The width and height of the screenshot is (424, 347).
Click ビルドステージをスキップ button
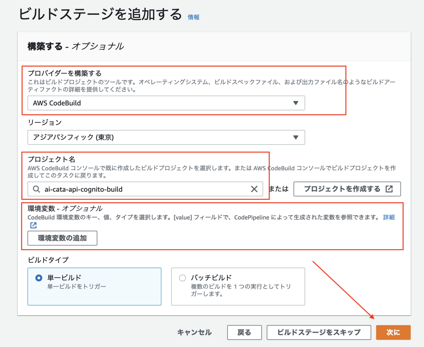pos(319,333)
